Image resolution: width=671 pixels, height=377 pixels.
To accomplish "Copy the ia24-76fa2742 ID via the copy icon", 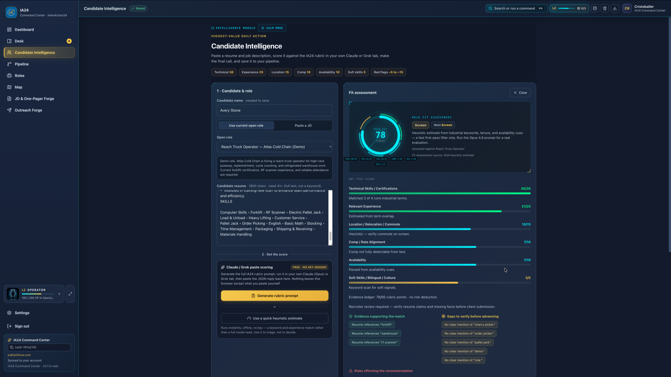I will 12,347.
